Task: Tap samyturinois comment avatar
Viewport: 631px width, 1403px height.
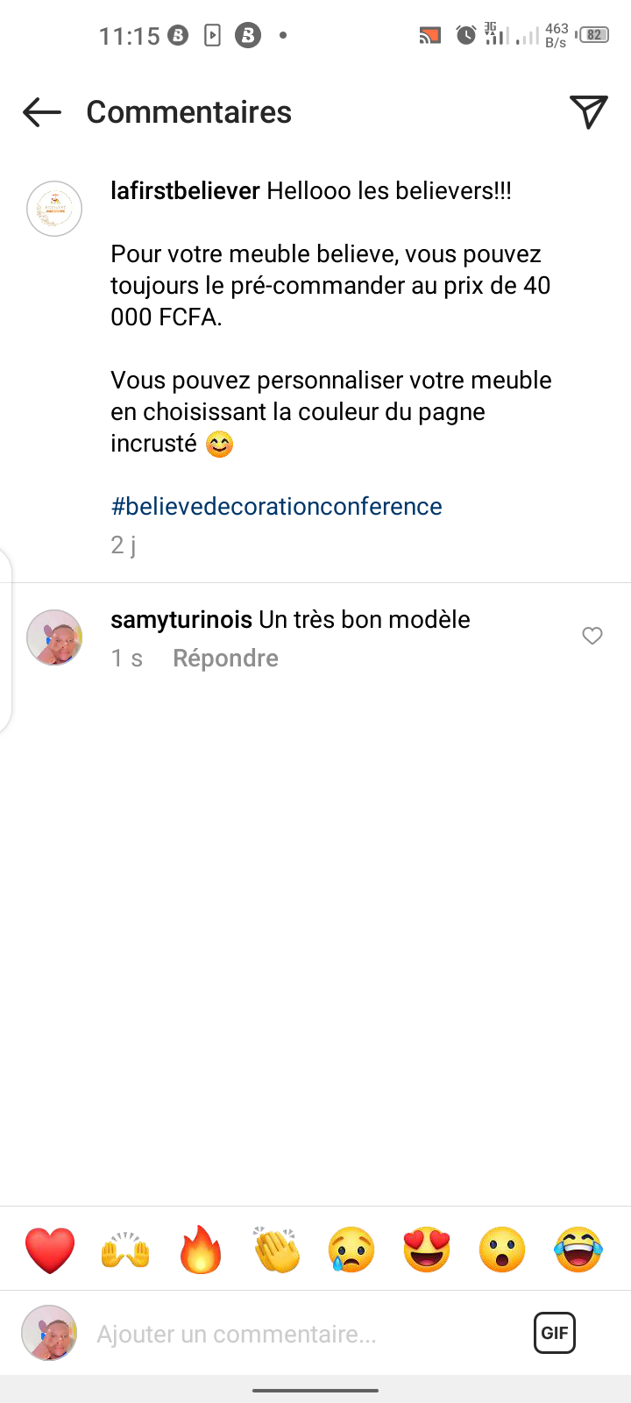Action: [x=54, y=637]
